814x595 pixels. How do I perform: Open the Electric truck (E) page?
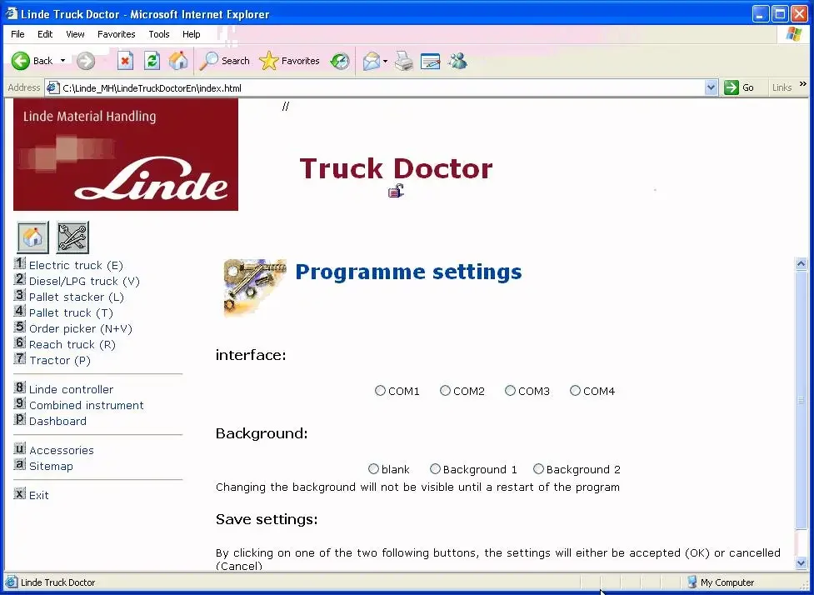click(75, 264)
